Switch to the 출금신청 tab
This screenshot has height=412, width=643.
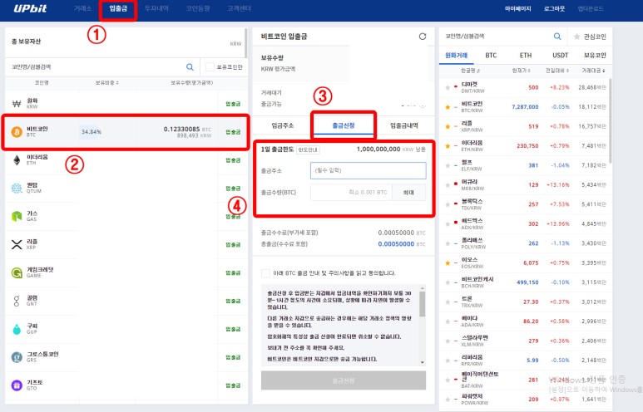[x=344, y=125]
